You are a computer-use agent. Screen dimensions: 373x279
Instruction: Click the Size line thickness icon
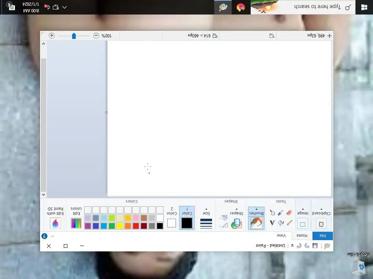(x=206, y=223)
